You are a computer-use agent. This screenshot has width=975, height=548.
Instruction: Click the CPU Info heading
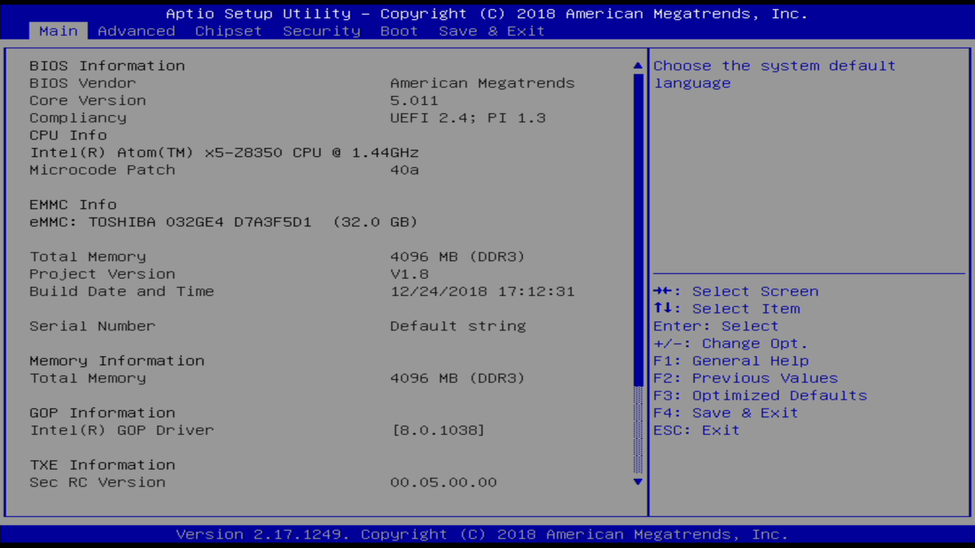pos(69,135)
